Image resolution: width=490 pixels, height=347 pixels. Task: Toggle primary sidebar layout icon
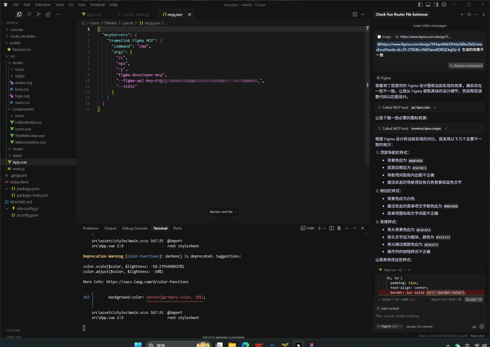pyautogui.click(x=420, y=5)
